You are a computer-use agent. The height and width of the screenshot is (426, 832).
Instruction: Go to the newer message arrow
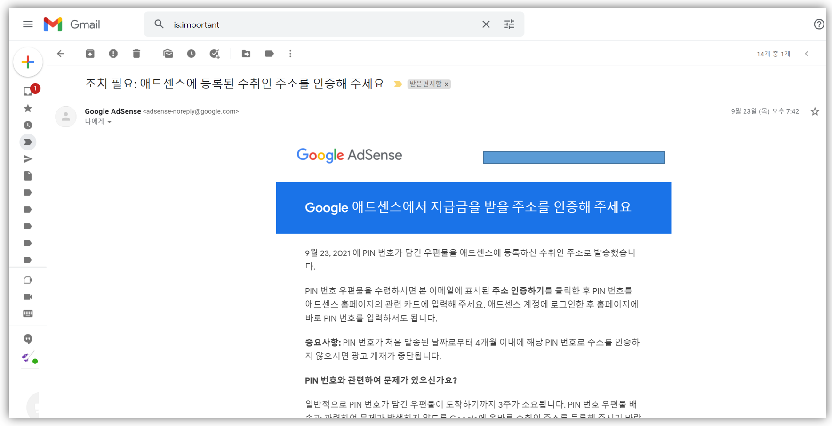pyautogui.click(x=807, y=54)
